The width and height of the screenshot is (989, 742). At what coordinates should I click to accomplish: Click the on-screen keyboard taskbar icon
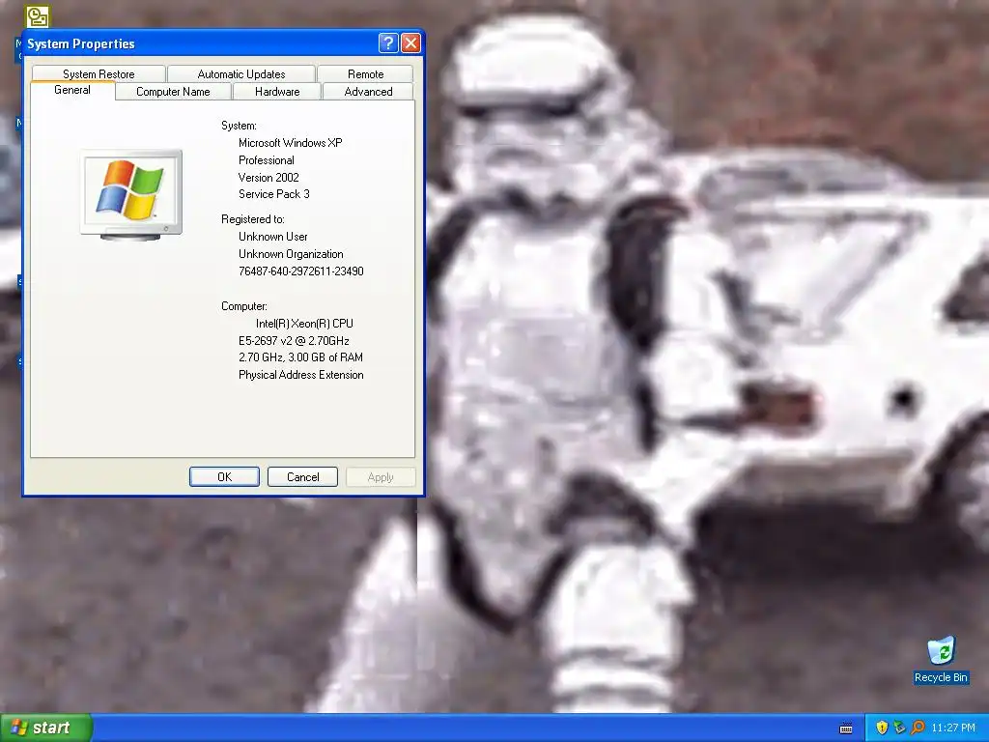tap(846, 728)
